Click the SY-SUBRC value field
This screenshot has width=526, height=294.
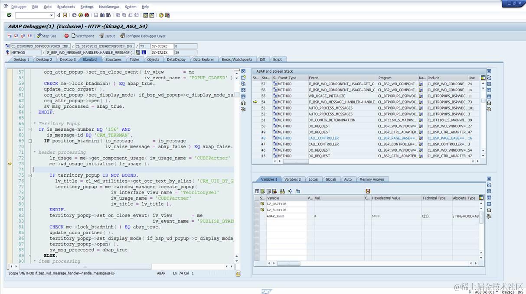tap(185, 46)
